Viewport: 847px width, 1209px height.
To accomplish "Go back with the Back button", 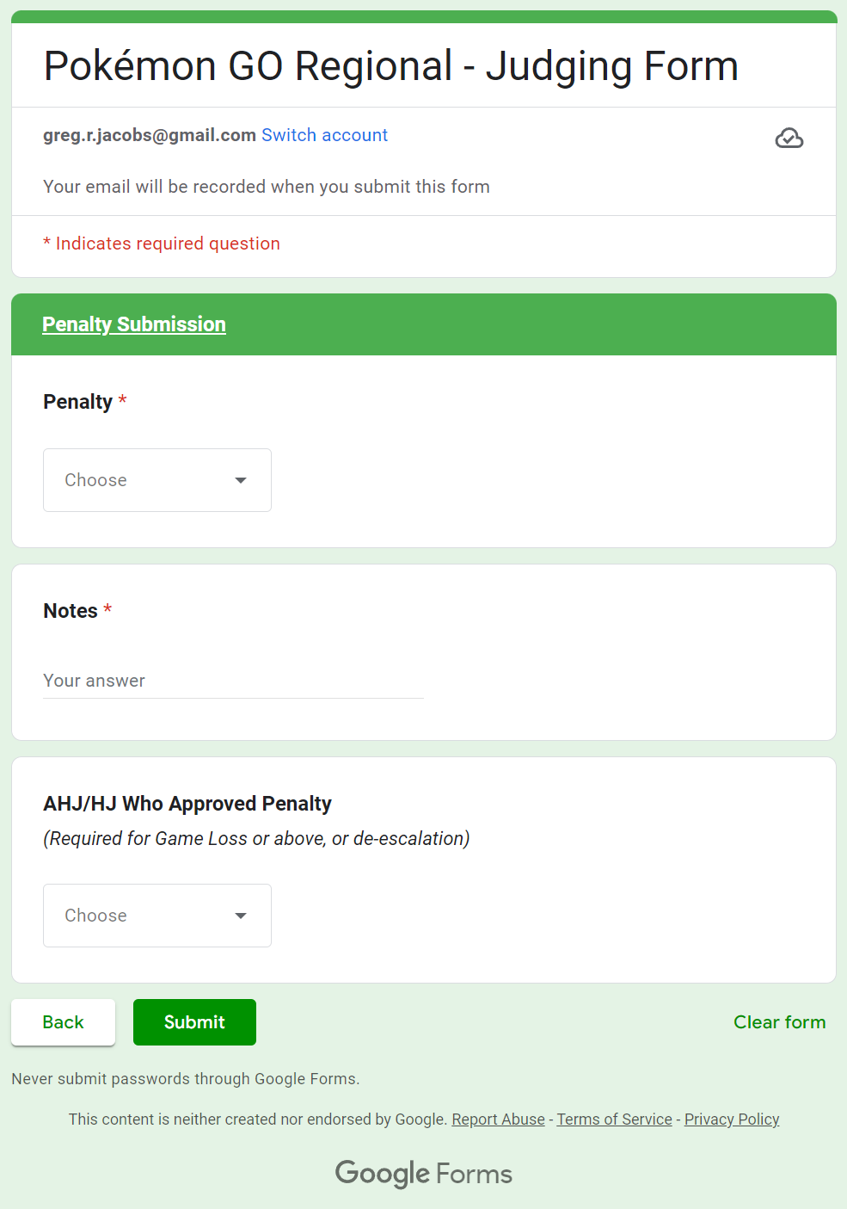I will [63, 1022].
